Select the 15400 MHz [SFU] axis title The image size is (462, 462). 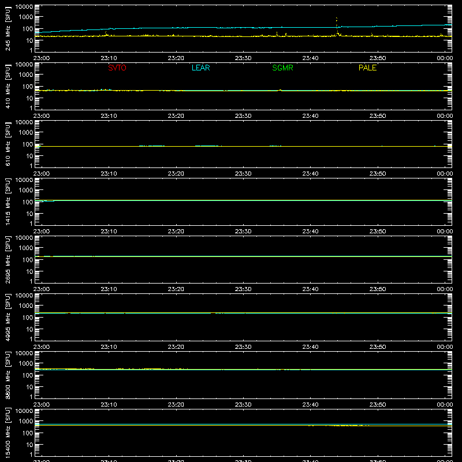point(8,433)
